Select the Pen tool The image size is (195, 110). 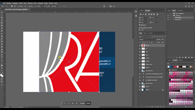click(x=2, y=55)
